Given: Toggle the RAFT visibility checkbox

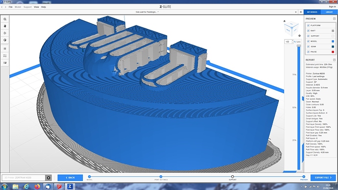Looking at the screenshot, I should coord(308,30).
